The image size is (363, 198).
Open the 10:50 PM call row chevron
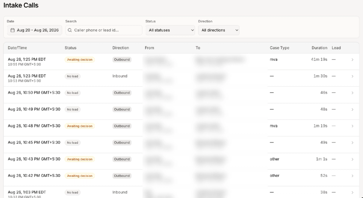(352, 93)
